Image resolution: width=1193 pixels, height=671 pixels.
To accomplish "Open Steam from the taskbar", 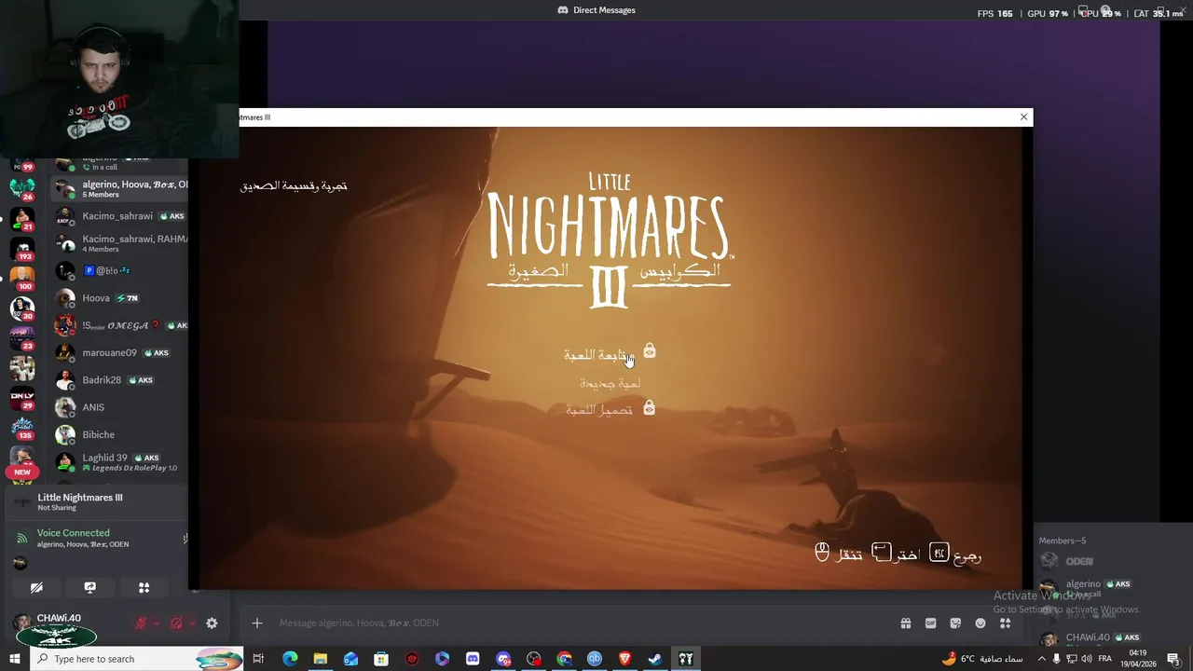I will click(655, 659).
